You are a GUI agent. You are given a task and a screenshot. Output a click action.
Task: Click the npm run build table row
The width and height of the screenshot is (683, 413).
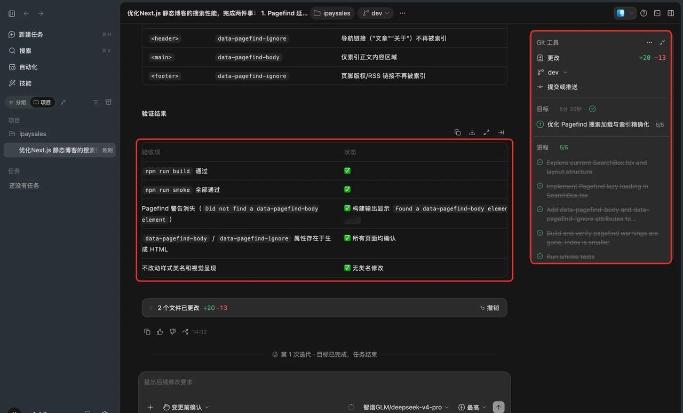[x=324, y=171]
